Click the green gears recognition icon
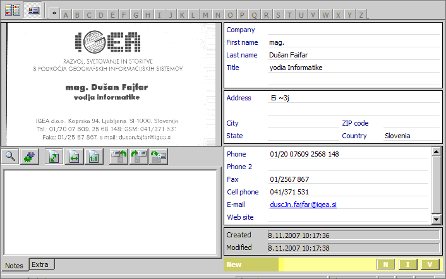 click(x=29, y=157)
